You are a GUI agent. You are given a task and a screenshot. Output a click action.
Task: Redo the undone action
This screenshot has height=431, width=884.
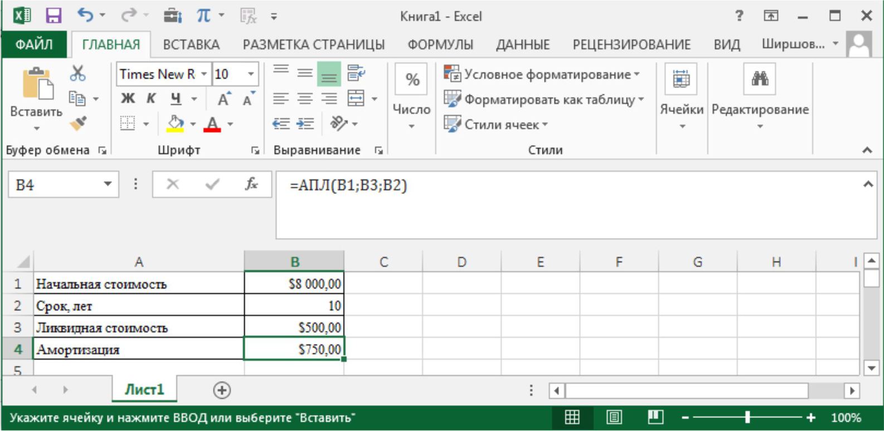click(x=129, y=16)
